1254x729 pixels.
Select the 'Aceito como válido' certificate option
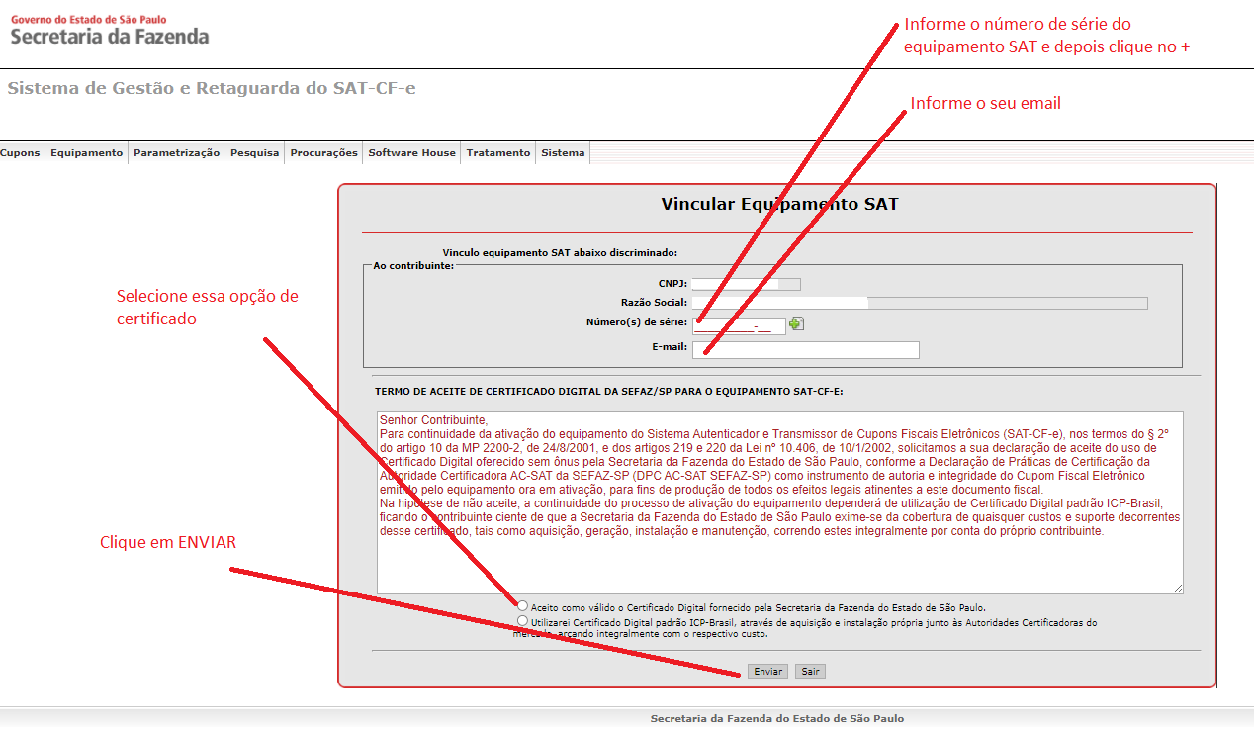click(x=522, y=605)
